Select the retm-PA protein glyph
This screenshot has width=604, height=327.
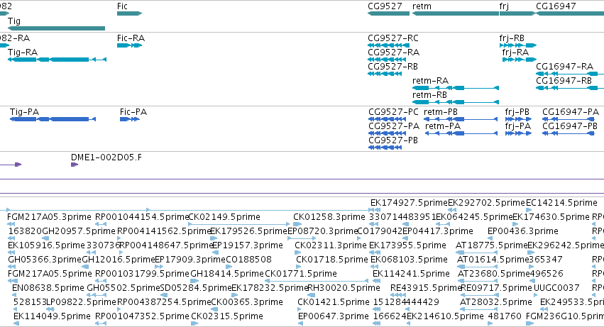[461, 133]
